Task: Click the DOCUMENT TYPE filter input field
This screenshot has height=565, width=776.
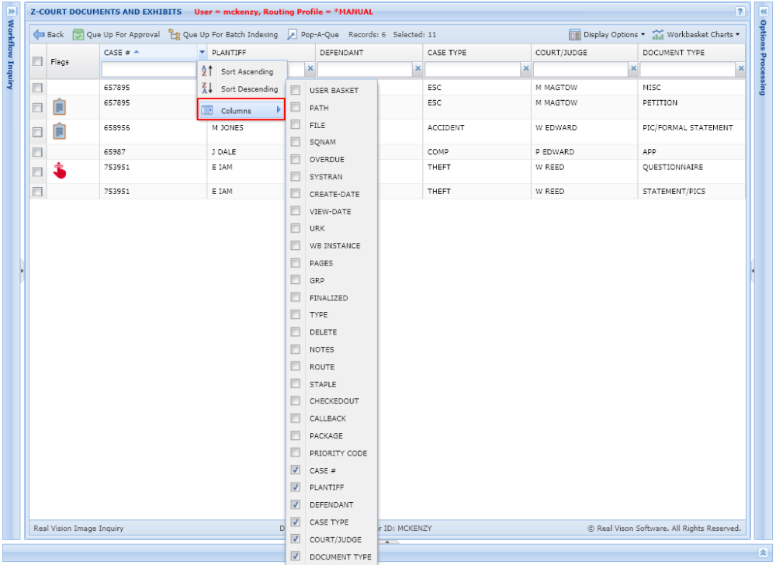Action: [688, 69]
